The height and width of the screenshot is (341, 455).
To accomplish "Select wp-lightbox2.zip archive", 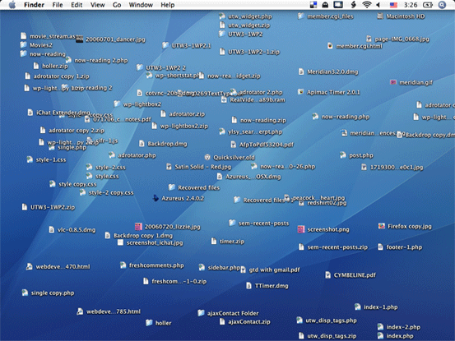I will point(179,126).
